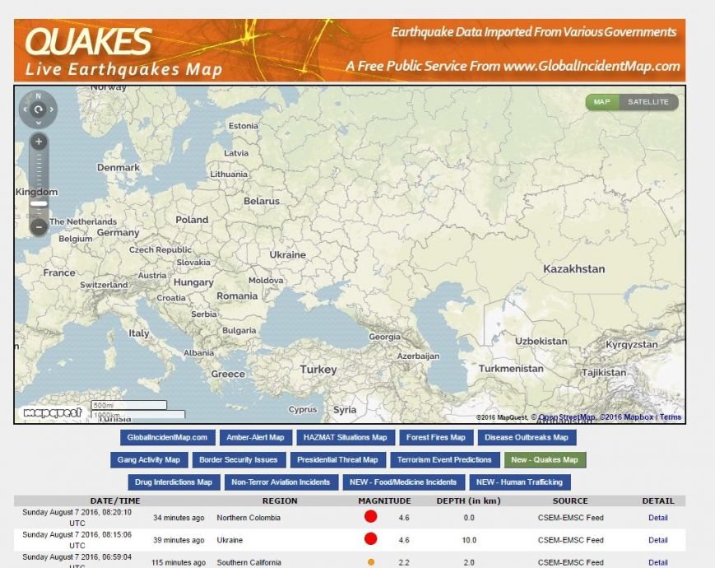Switch to the MAP view toggle
The height and width of the screenshot is (568, 715).
coord(602,102)
